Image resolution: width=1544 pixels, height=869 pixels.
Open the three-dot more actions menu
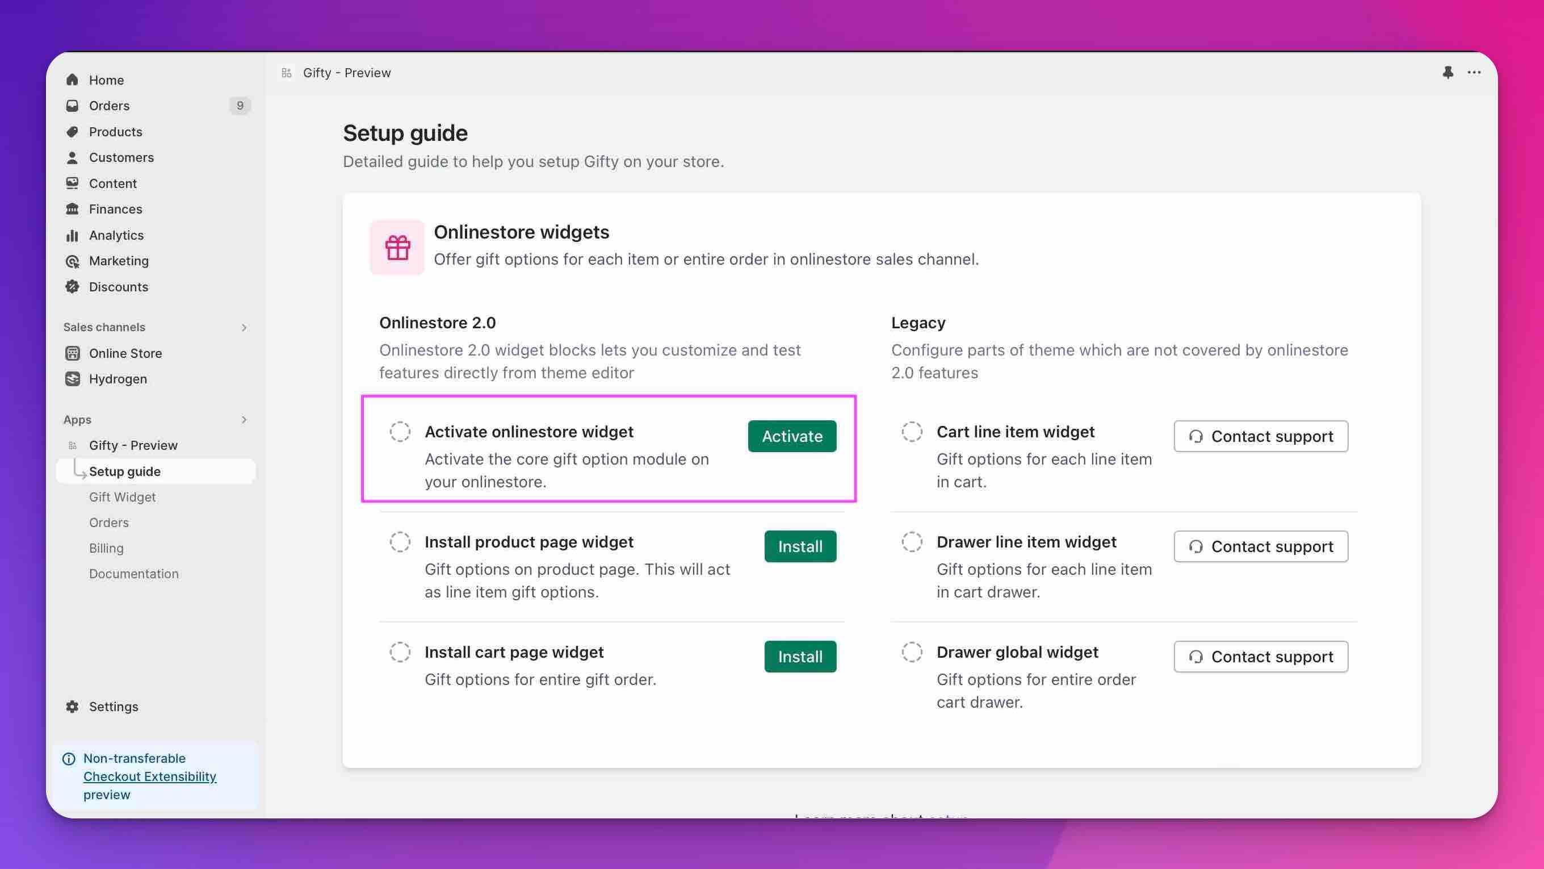click(x=1475, y=73)
